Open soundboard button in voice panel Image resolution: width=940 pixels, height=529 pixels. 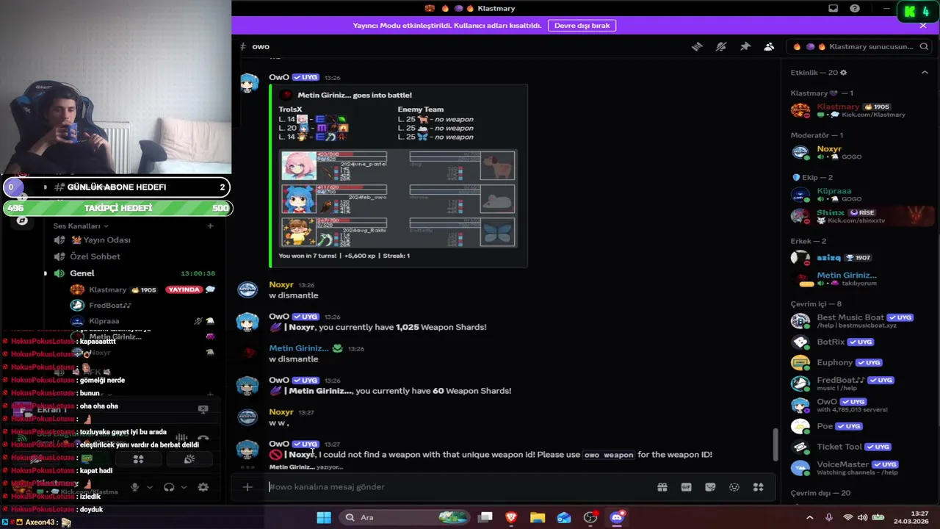189,459
